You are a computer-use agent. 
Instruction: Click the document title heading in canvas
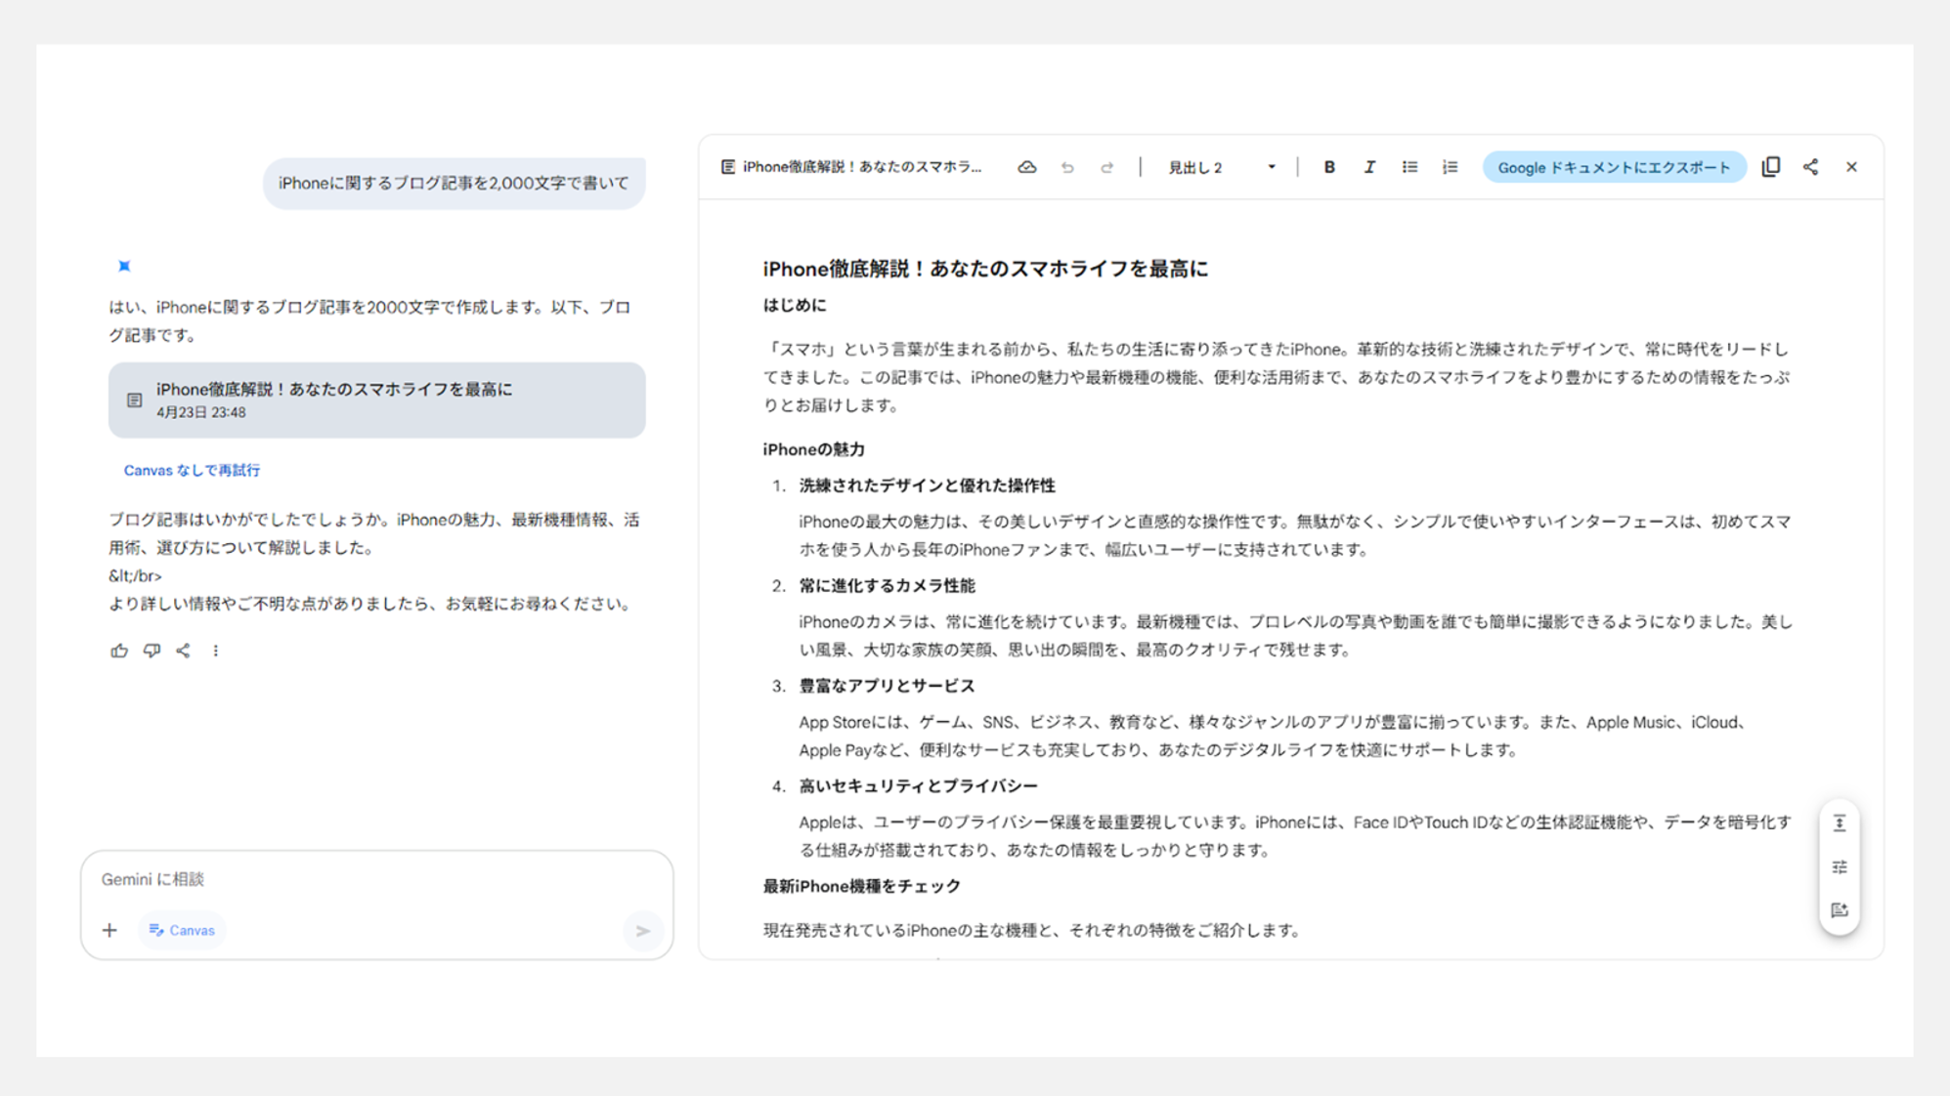tap(985, 269)
